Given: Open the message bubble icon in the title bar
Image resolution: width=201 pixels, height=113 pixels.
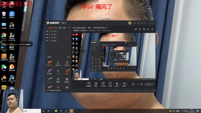Looking at the screenshot, I should (x=135, y=23).
